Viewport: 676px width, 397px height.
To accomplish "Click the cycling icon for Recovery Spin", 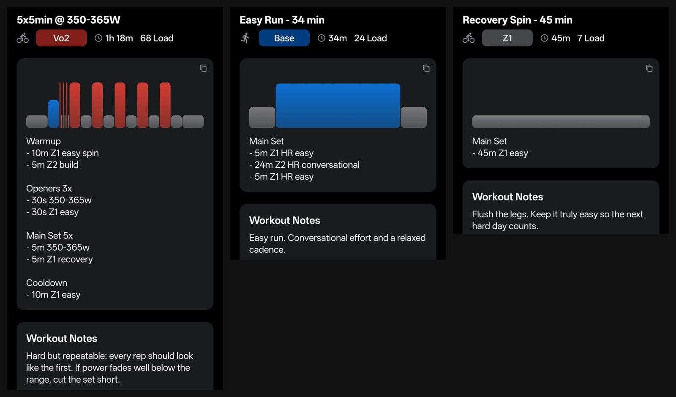I will [469, 38].
